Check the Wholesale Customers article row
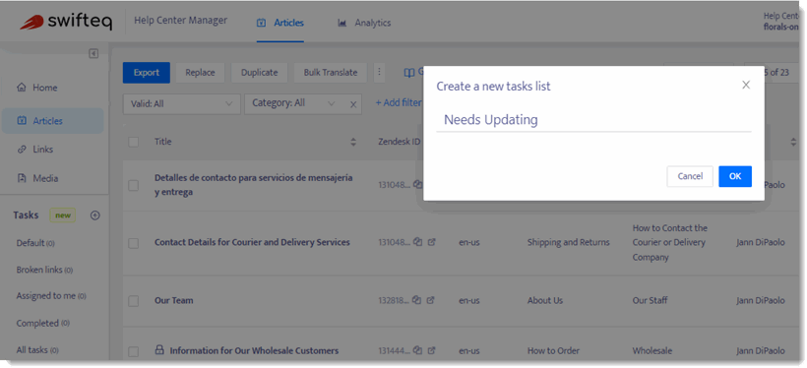This screenshot has height=368, width=807. (x=134, y=351)
